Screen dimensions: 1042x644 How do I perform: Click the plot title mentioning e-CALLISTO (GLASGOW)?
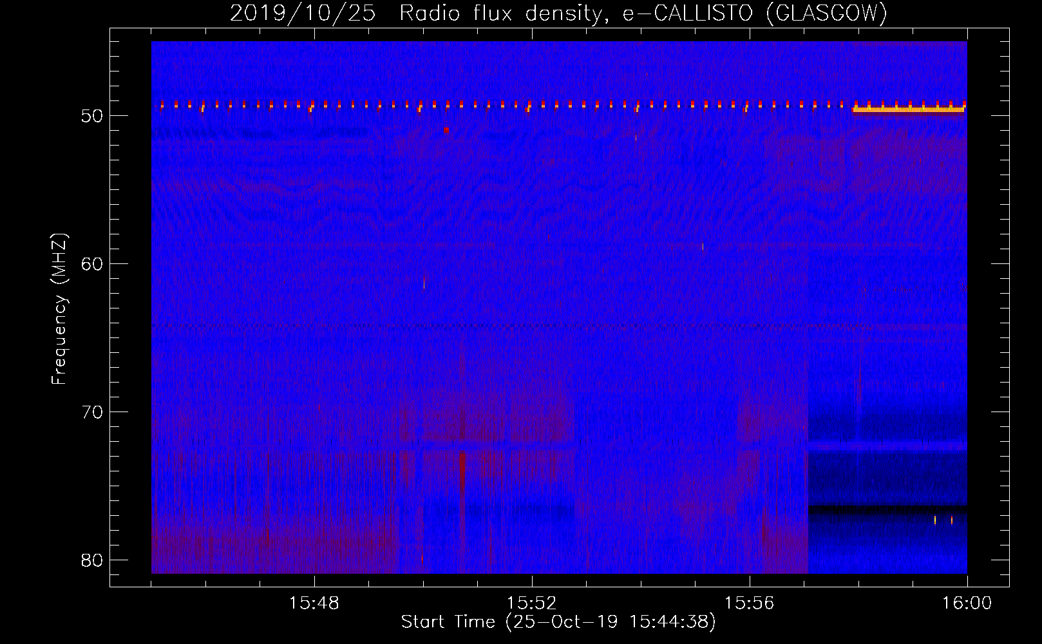558,13
